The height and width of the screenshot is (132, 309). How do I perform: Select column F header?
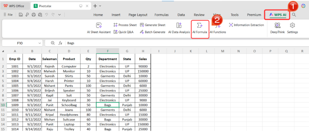tap(108, 51)
